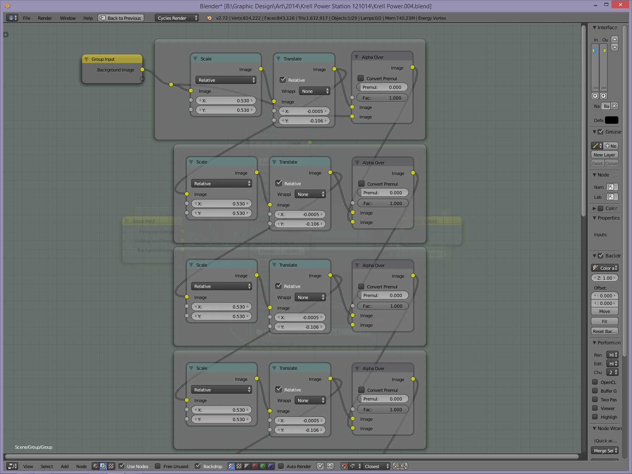Add a new input socket with plus icon
The height and width of the screenshot is (474, 632).
[595, 96]
